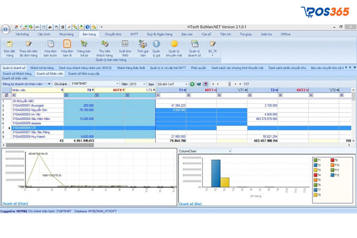This screenshot has width=357, height=238.
Task: Switch to the Mua hàng ribbon tab
Action: (x=67, y=34)
